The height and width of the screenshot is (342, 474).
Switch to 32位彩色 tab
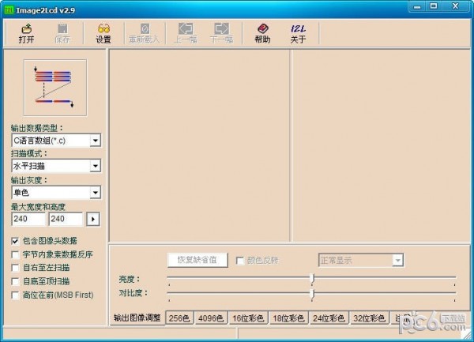tap(369, 318)
